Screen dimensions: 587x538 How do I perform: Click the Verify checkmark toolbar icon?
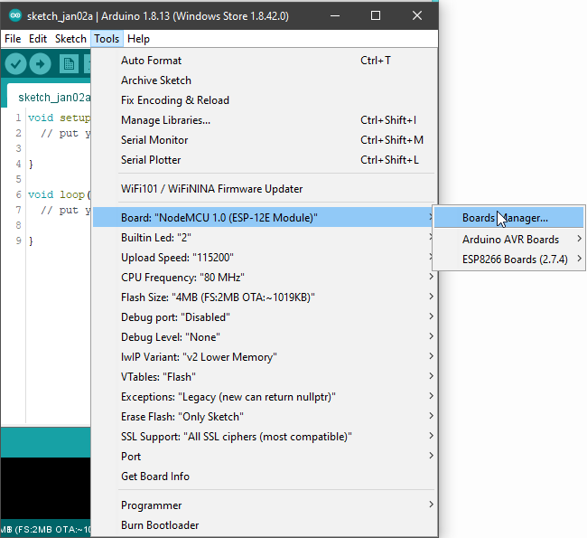point(15,64)
